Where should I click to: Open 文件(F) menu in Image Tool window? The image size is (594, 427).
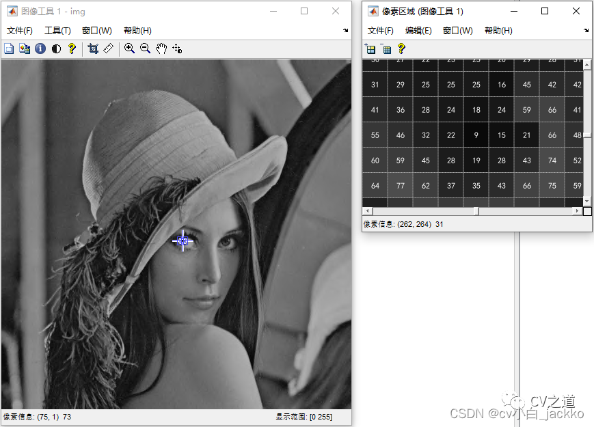tap(20, 31)
